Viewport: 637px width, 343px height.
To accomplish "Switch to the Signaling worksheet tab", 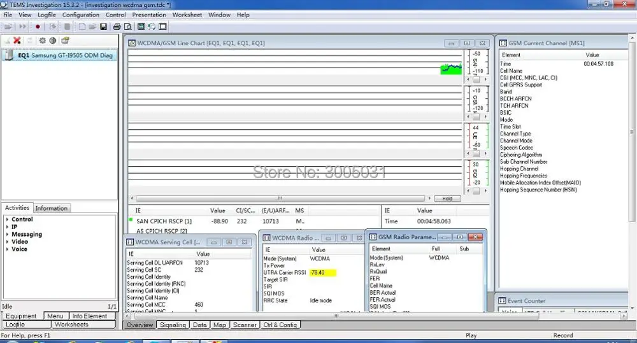I will [x=173, y=325].
